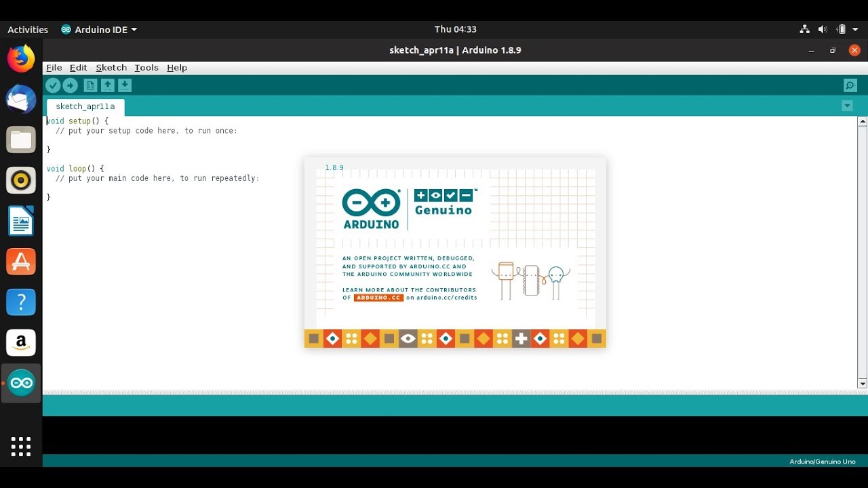Open the File menu
Screen dimensions: 868x488
[x=54, y=68]
